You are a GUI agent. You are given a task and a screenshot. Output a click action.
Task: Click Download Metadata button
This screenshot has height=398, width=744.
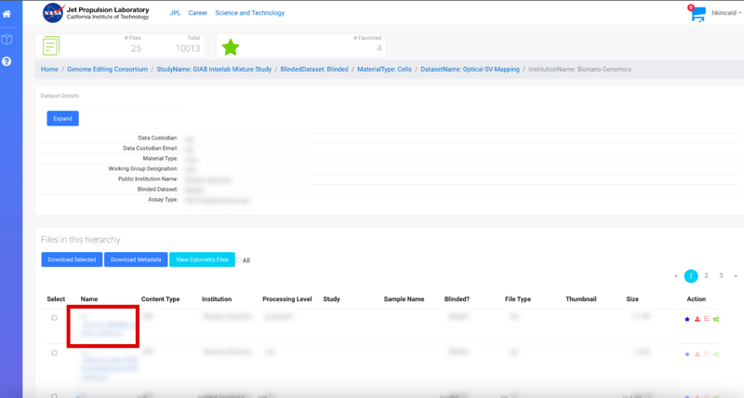136,259
